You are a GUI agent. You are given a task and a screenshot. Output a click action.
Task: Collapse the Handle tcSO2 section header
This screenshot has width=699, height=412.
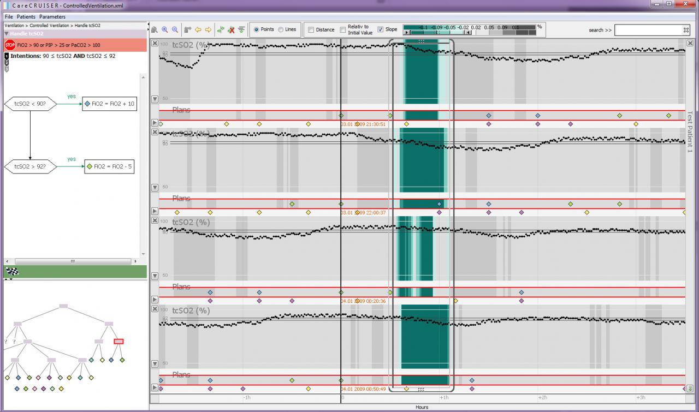(x=7, y=34)
